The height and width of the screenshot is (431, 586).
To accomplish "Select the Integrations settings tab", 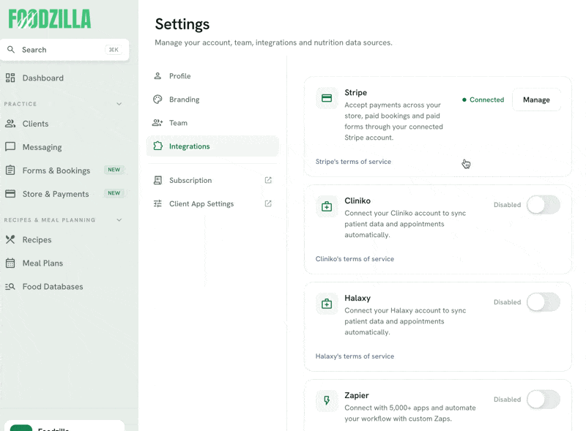I will coord(212,146).
